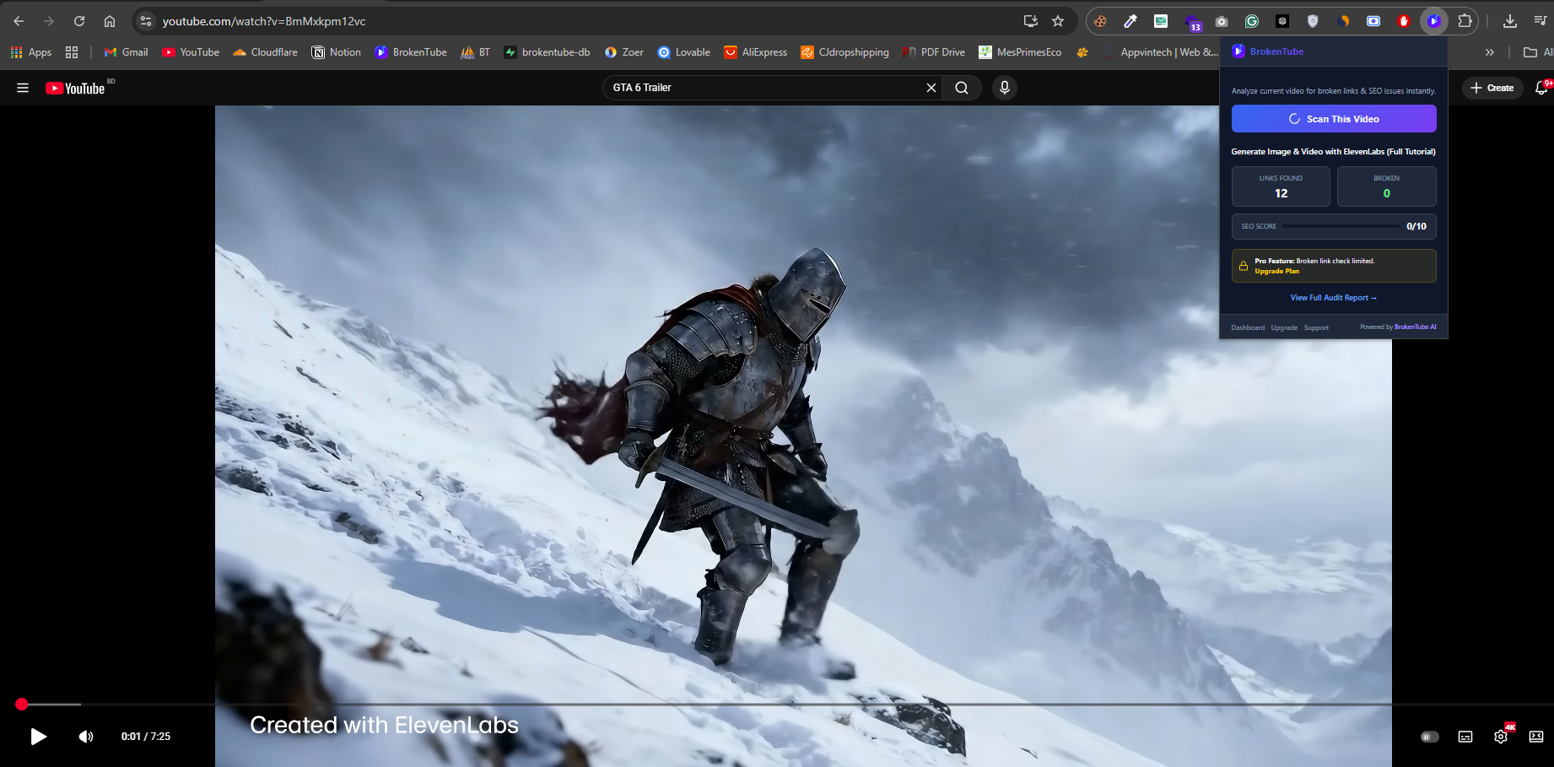1554x767 pixels.
Task: Open the View Full Audit Report link
Action: click(x=1333, y=297)
